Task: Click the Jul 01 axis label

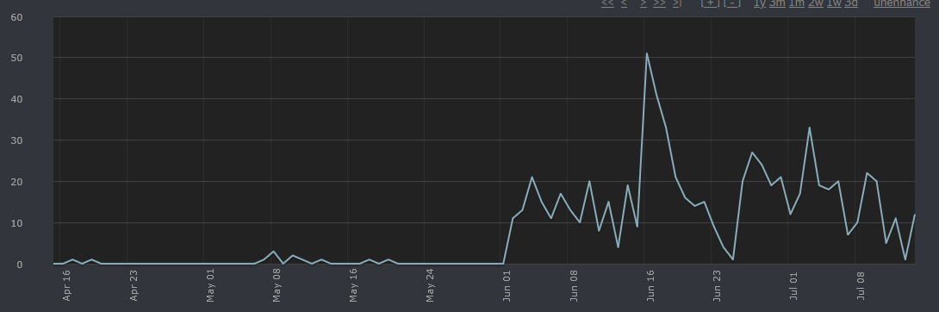Action: [x=794, y=285]
